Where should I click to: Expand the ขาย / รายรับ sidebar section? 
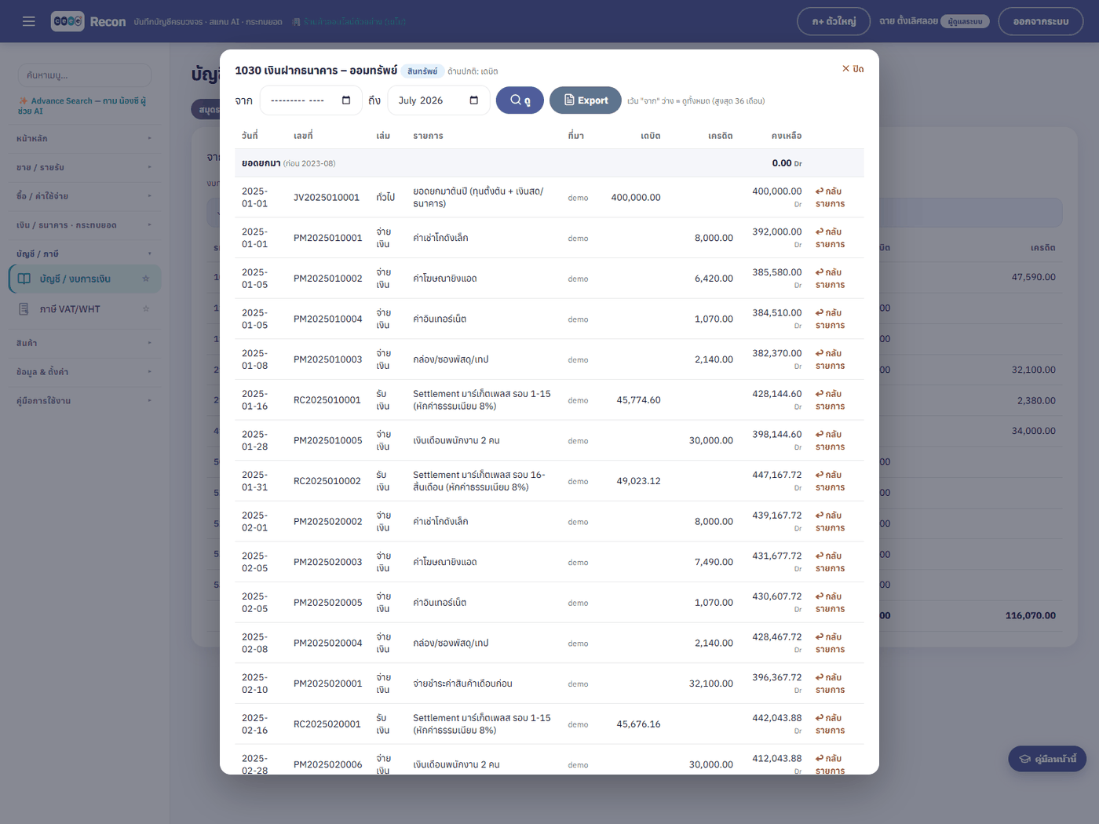(x=84, y=168)
